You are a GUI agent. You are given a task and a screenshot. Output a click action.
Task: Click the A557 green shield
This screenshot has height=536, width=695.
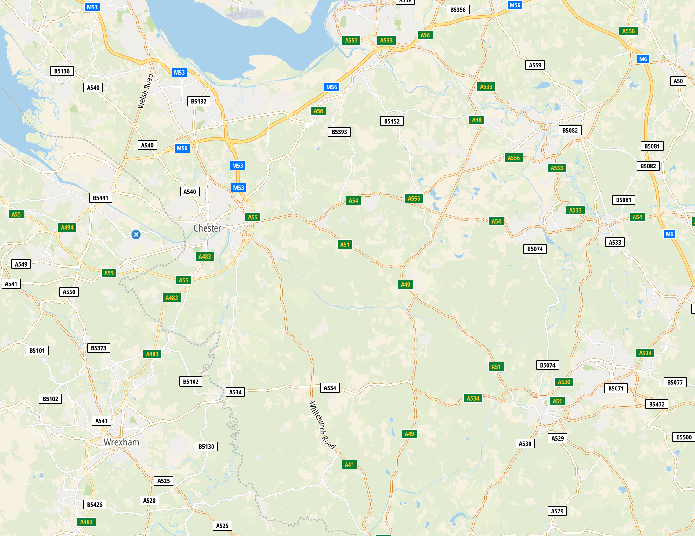pos(351,40)
